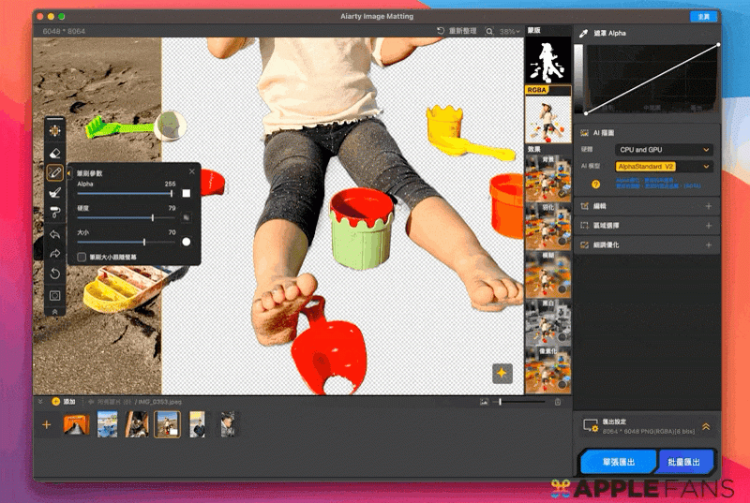
Task: Click the yellow question mark help icon
Action: [595, 185]
